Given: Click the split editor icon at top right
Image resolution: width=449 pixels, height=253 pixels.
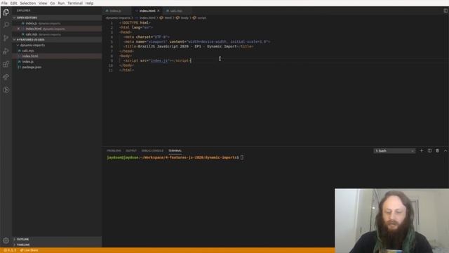Looking at the screenshot, I should click(x=445, y=11).
